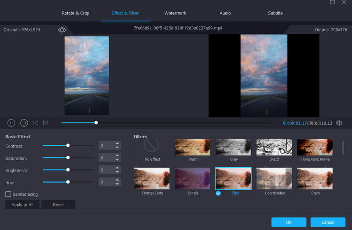The image size is (352, 230).
Task: Click the Plain filter checkmark
Action: 218,193
